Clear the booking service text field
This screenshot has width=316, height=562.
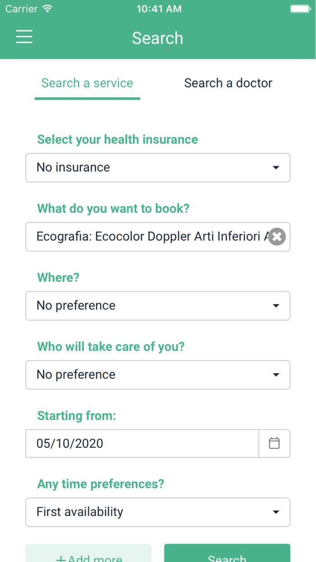[x=277, y=237]
